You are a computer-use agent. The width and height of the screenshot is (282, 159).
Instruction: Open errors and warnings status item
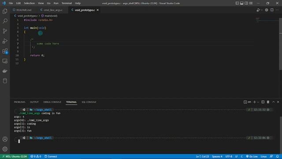[x=36, y=156]
